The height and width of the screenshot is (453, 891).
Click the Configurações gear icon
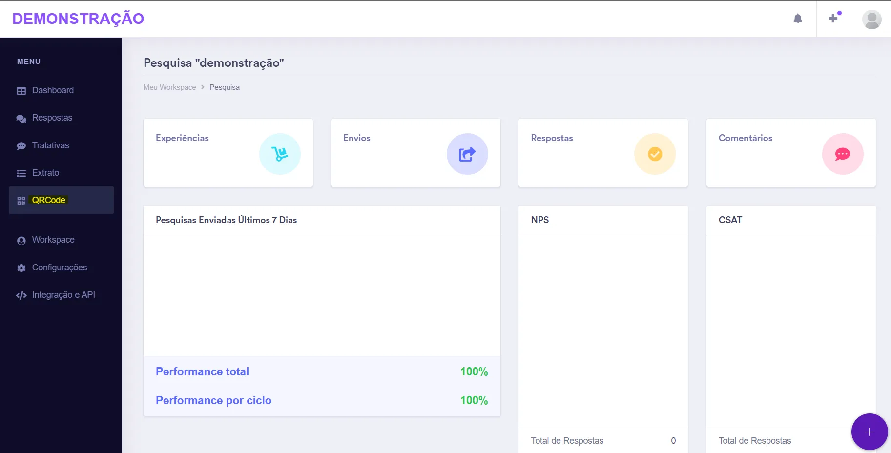21,268
